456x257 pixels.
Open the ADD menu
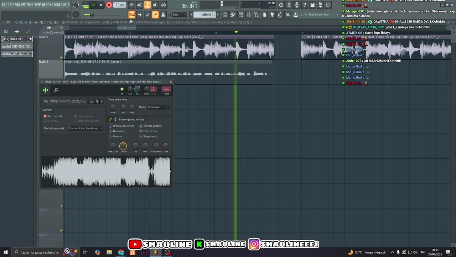[x=17, y=5]
